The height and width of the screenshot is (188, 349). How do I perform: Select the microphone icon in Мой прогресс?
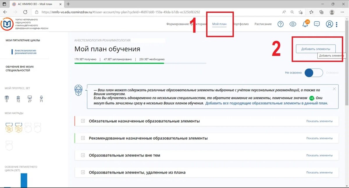click(x=41, y=98)
